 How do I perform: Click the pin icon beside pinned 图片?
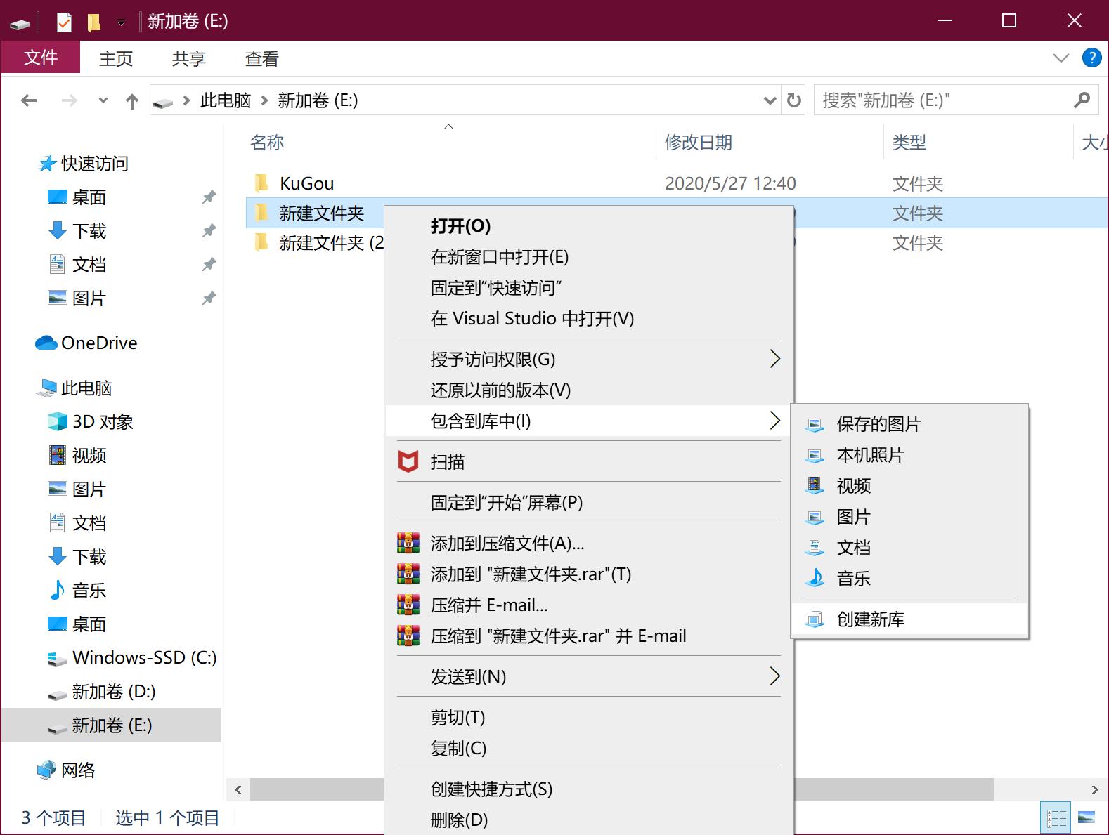pos(209,298)
